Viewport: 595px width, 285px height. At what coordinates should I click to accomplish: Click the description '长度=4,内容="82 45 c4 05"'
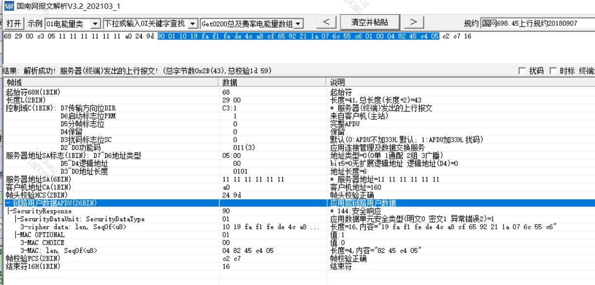pyautogui.click(x=375, y=250)
